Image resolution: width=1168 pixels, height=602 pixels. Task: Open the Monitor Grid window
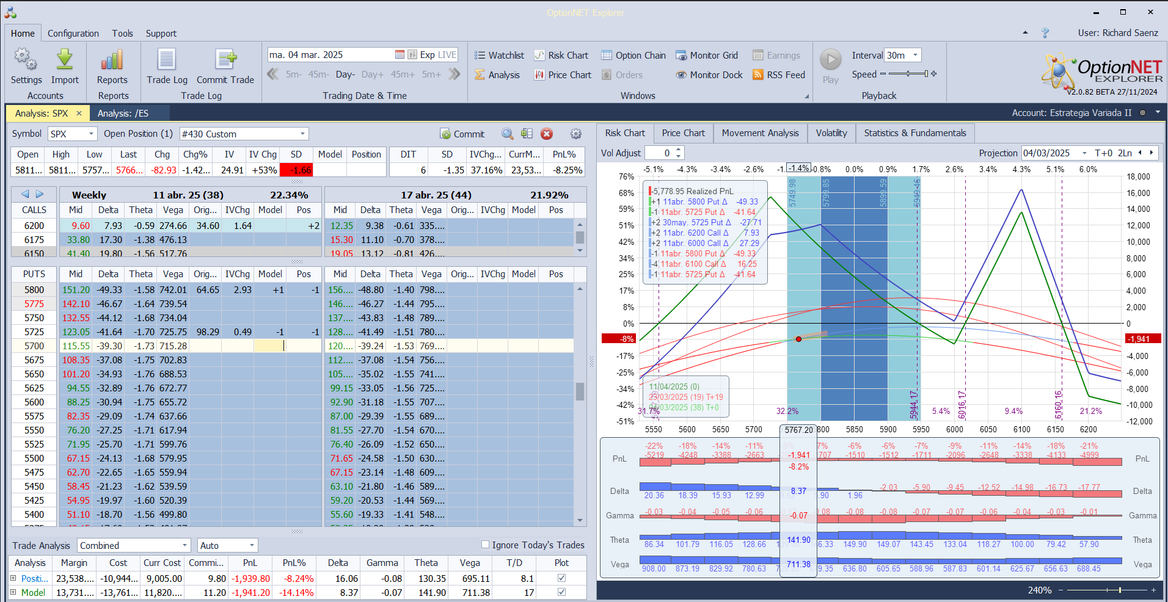(707, 55)
